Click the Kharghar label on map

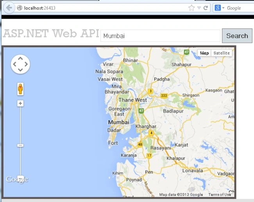[x=146, y=126]
